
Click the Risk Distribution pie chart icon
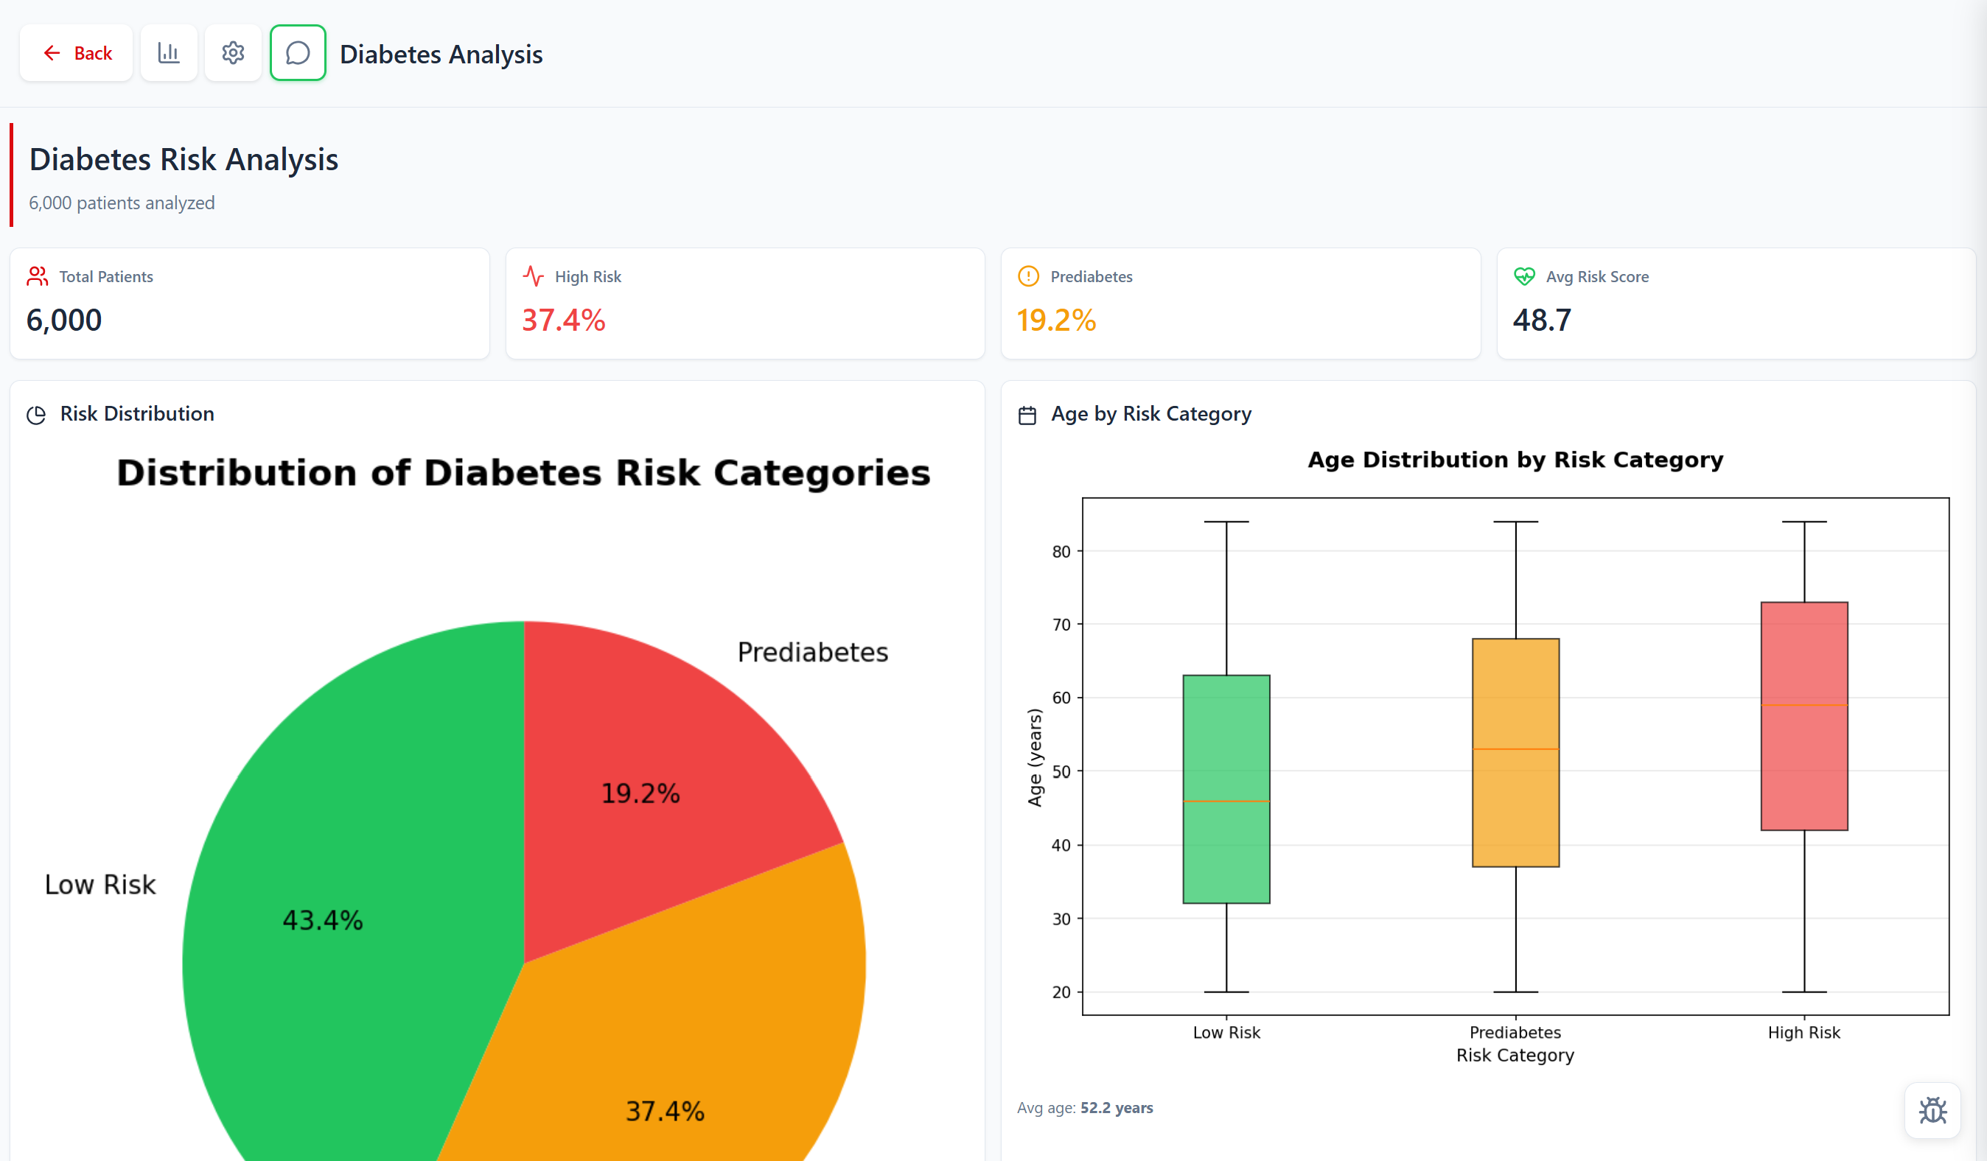pos(37,414)
